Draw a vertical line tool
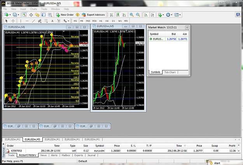Image resolution: width=243 pixels, height=165 pixels. (21, 21)
